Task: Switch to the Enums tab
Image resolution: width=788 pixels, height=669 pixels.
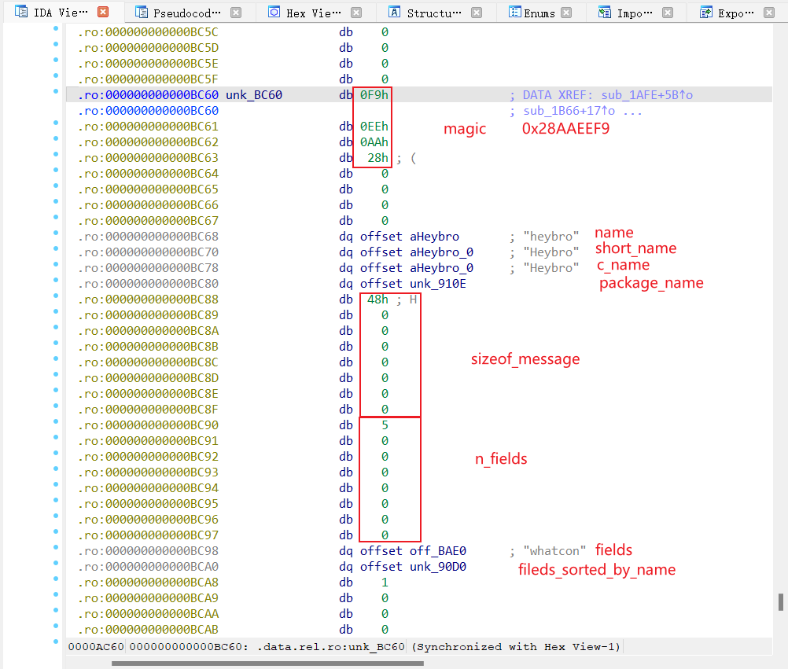Action: point(539,13)
